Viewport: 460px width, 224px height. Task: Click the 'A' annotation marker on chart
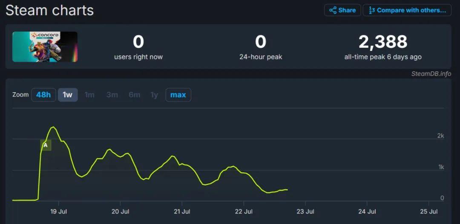pyautogui.click(x=46, y=145)
